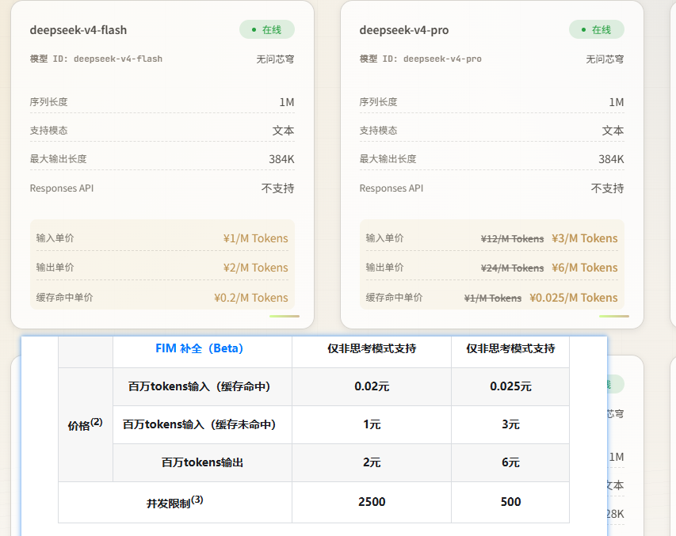This screenshot has height=536, width=676.
Task: Click pro output price ¥6/M Tokens
Action: pyautogui.click(x=585, y=268)
